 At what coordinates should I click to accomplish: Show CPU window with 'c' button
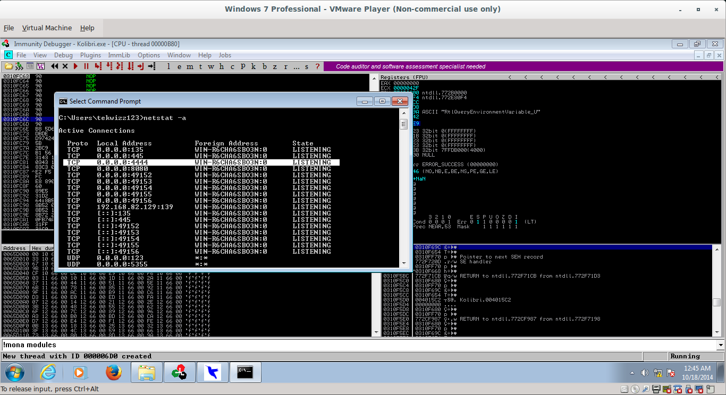(233, 66)
